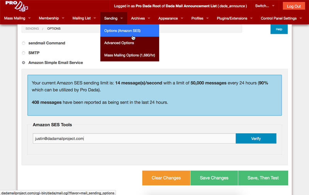
Task: Open the Help button
Action: coord(279,29)
